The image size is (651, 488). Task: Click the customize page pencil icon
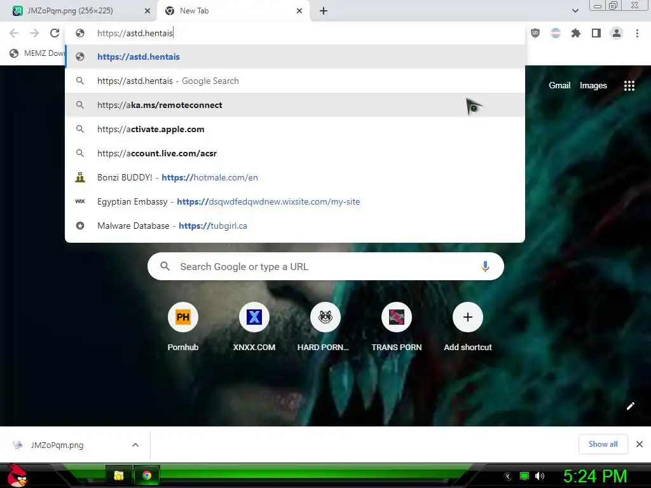(x=630, y=406)
